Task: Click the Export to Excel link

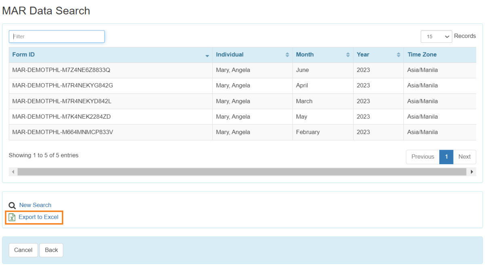Action: point(38,217)
